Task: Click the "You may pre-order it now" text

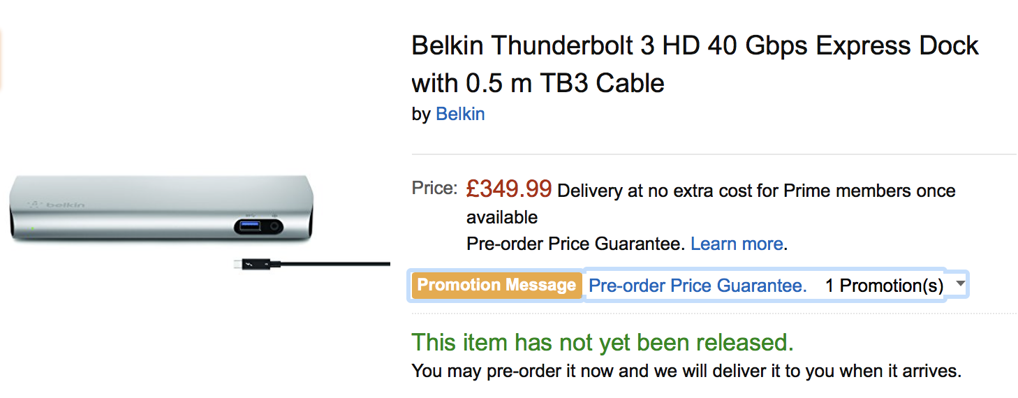Action: [686, 370]
